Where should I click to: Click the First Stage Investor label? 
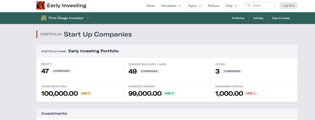pos(66,18)
